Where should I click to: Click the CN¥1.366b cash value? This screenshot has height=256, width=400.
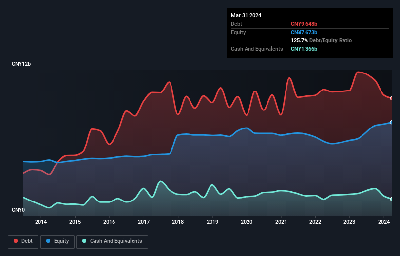point(304,49)
